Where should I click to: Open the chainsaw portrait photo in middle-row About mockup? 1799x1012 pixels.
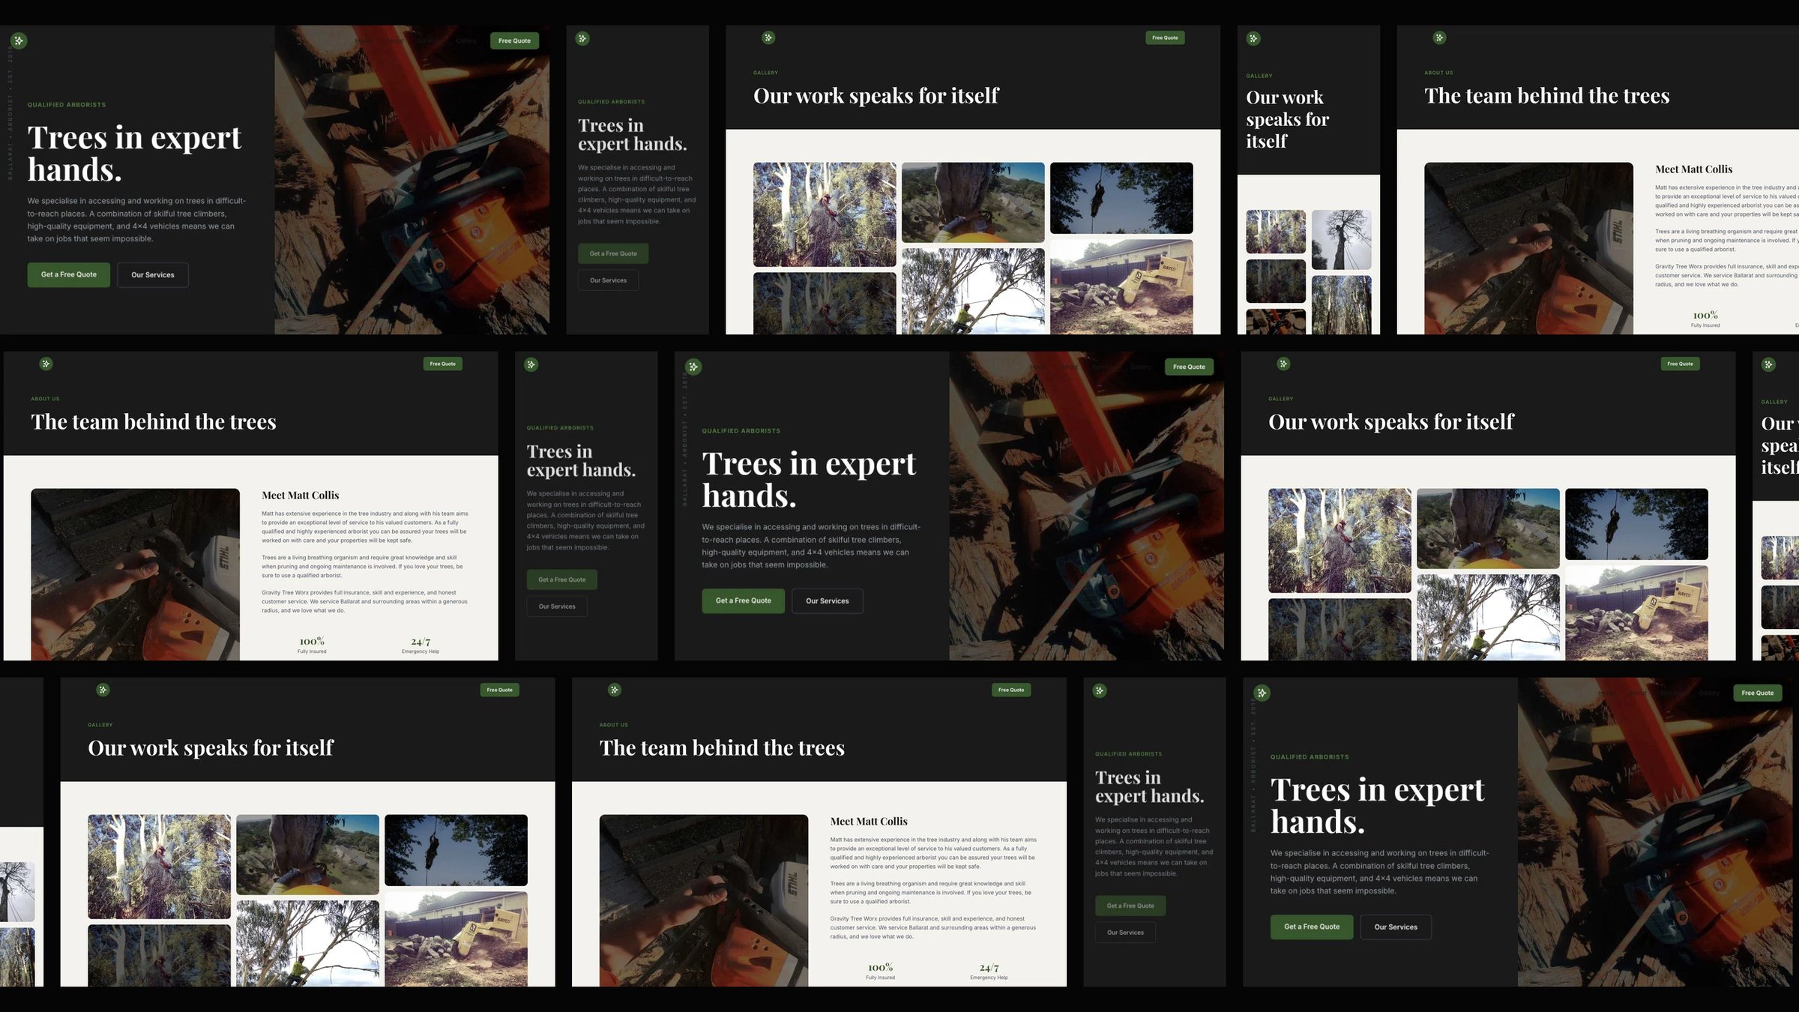pos(135,574)
